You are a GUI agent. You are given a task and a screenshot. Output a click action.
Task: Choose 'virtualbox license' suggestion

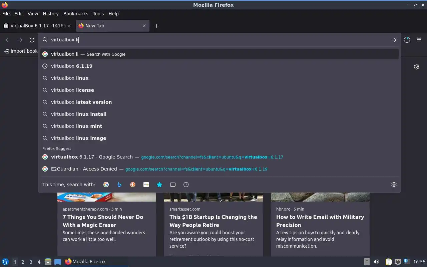click(219, 90)
